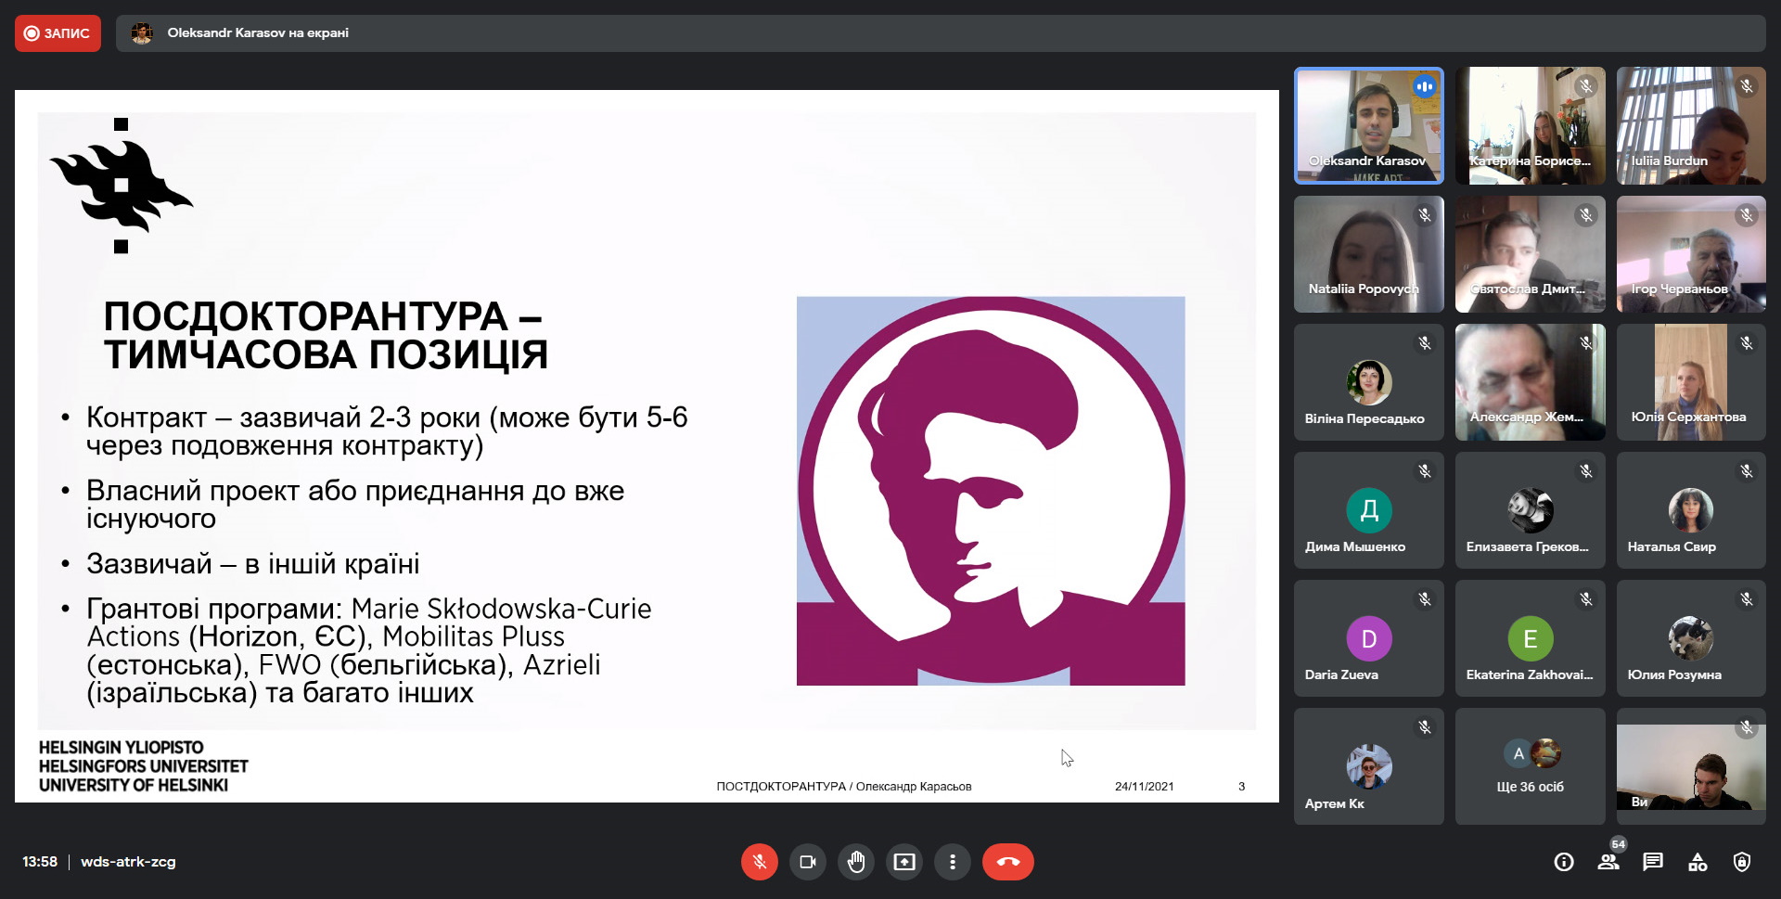
Task: Toggle the camera on or off
Action: pyautogui.click(x=807, y=862)
